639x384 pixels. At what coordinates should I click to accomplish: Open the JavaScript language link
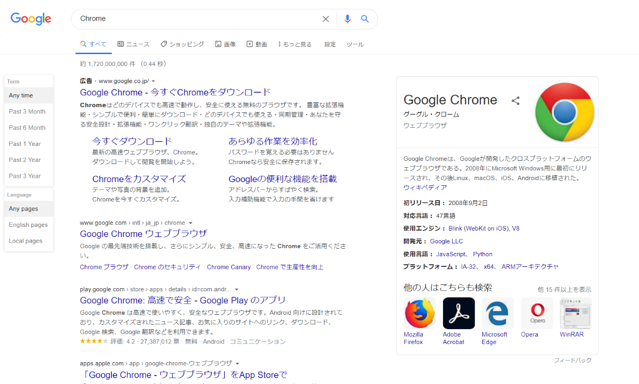(451, 254)
